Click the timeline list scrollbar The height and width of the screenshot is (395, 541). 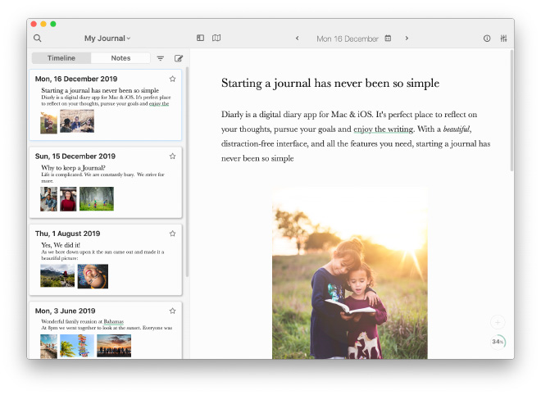tap(188, 172)
